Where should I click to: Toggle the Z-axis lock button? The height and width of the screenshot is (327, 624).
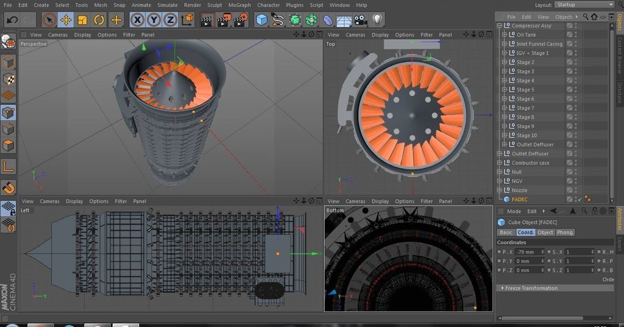pyautogui.click(x=170, y=20)
